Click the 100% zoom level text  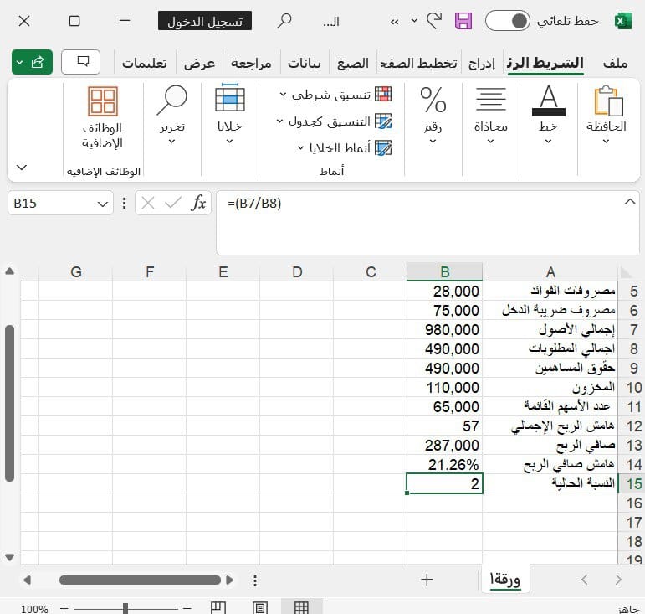pos(34,609)
